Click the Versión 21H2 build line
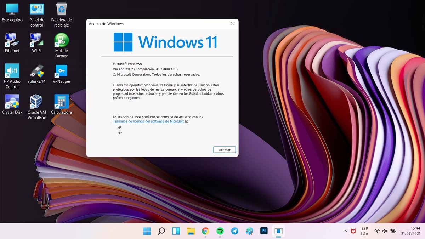 click(145, 69)
